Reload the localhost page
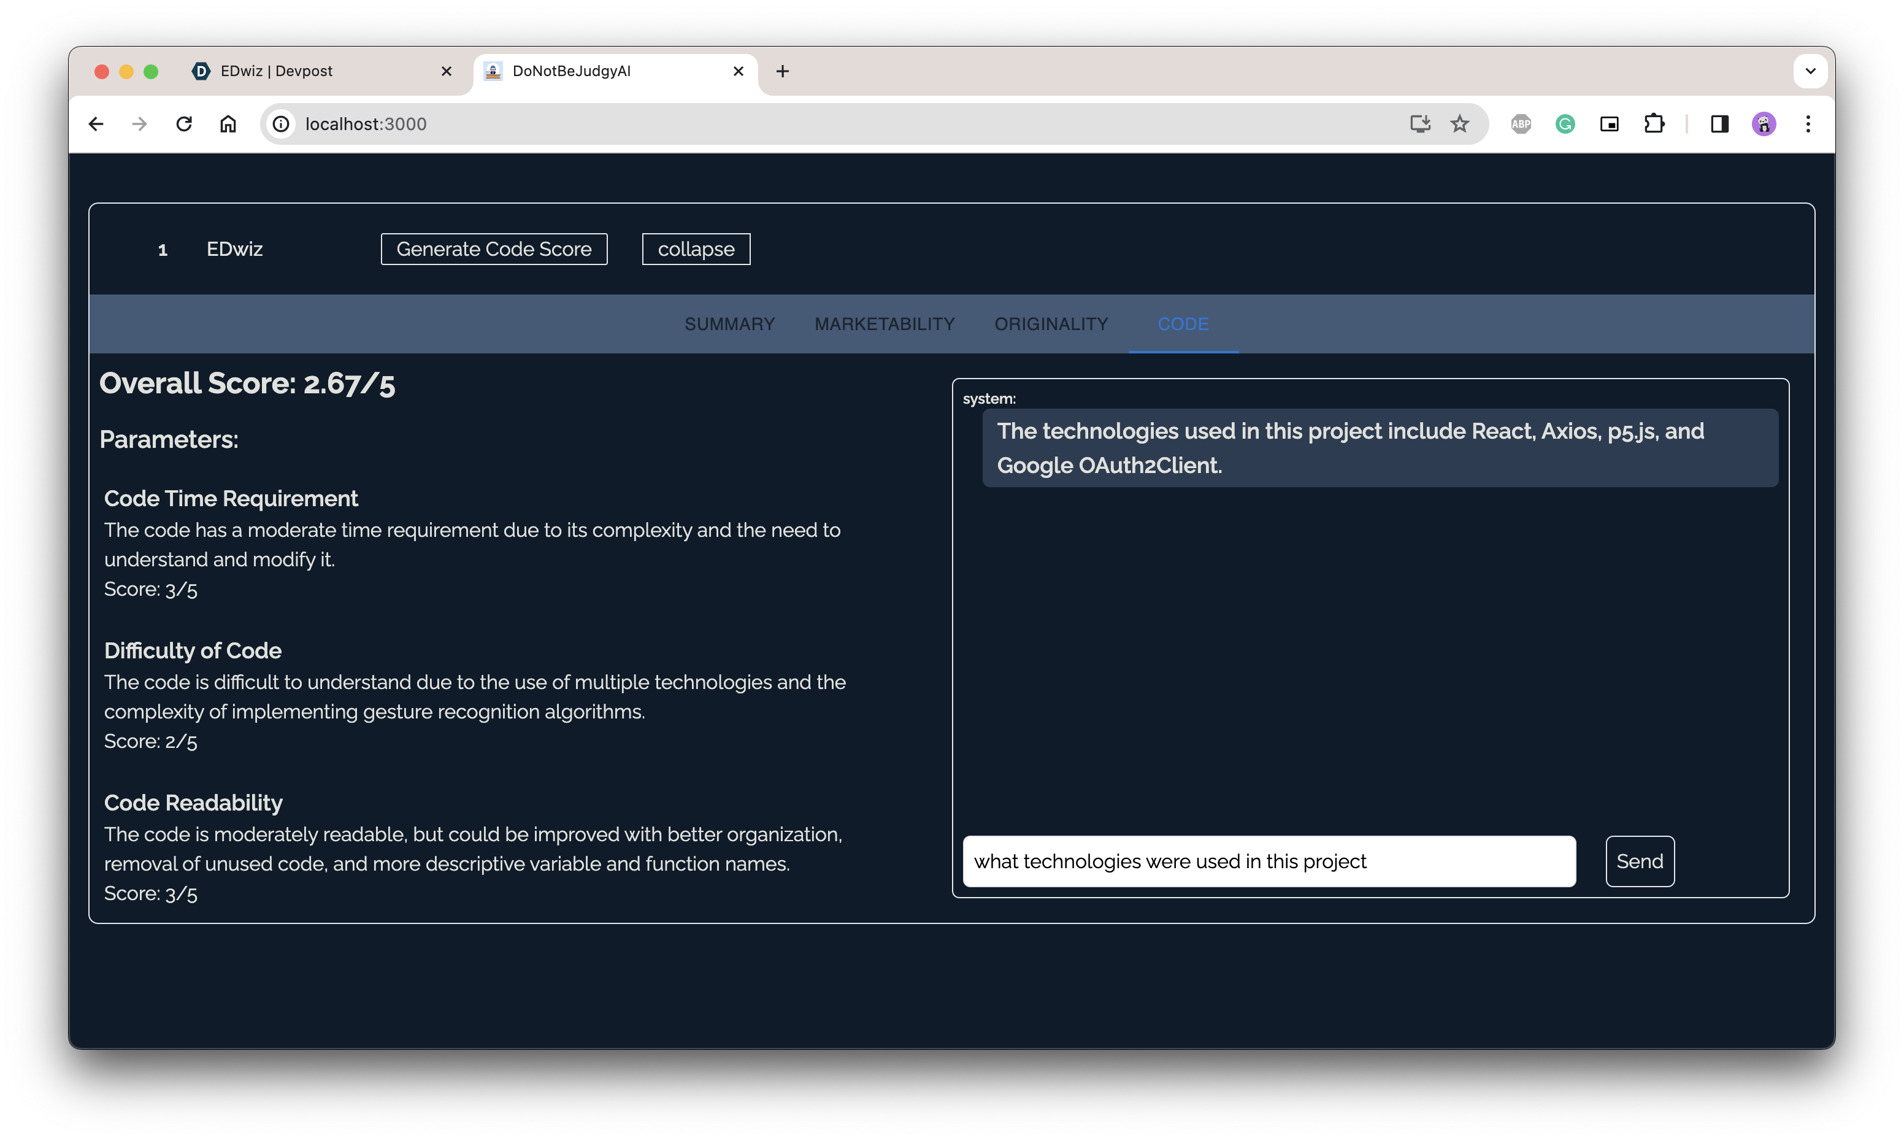 tap(184, 124)
